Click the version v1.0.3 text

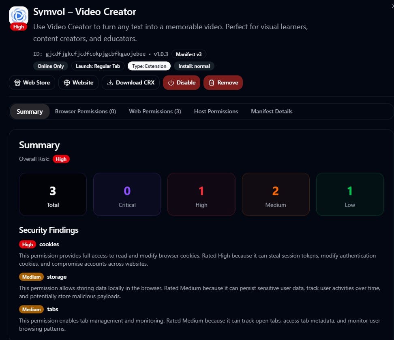pos(161,54)
